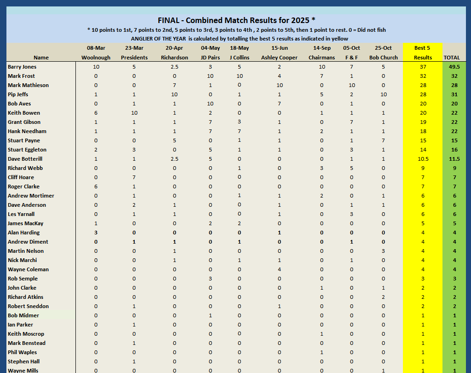The image size is (471, 373).
Task: Select Barry Jones's total of 49.5
Action: tap(454, 67)
